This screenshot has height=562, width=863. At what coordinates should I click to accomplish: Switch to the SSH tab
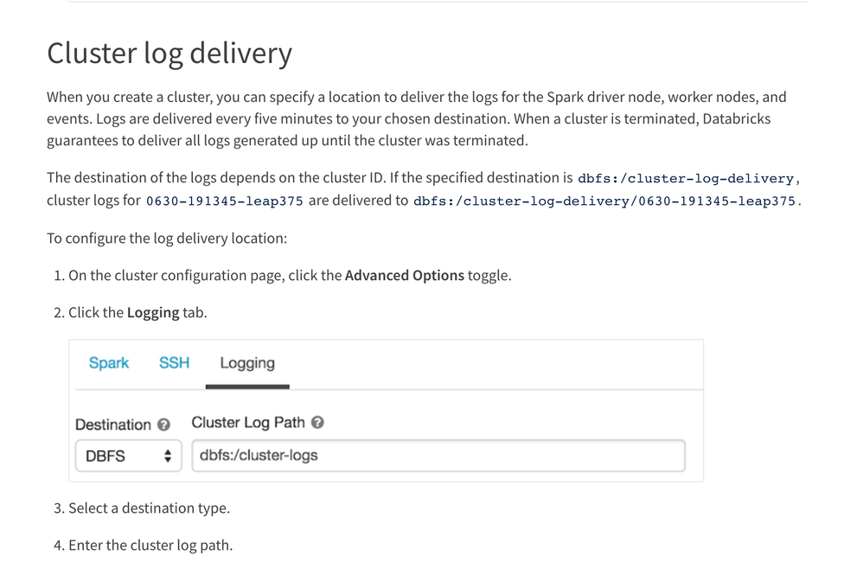click(x=174, y=363)
